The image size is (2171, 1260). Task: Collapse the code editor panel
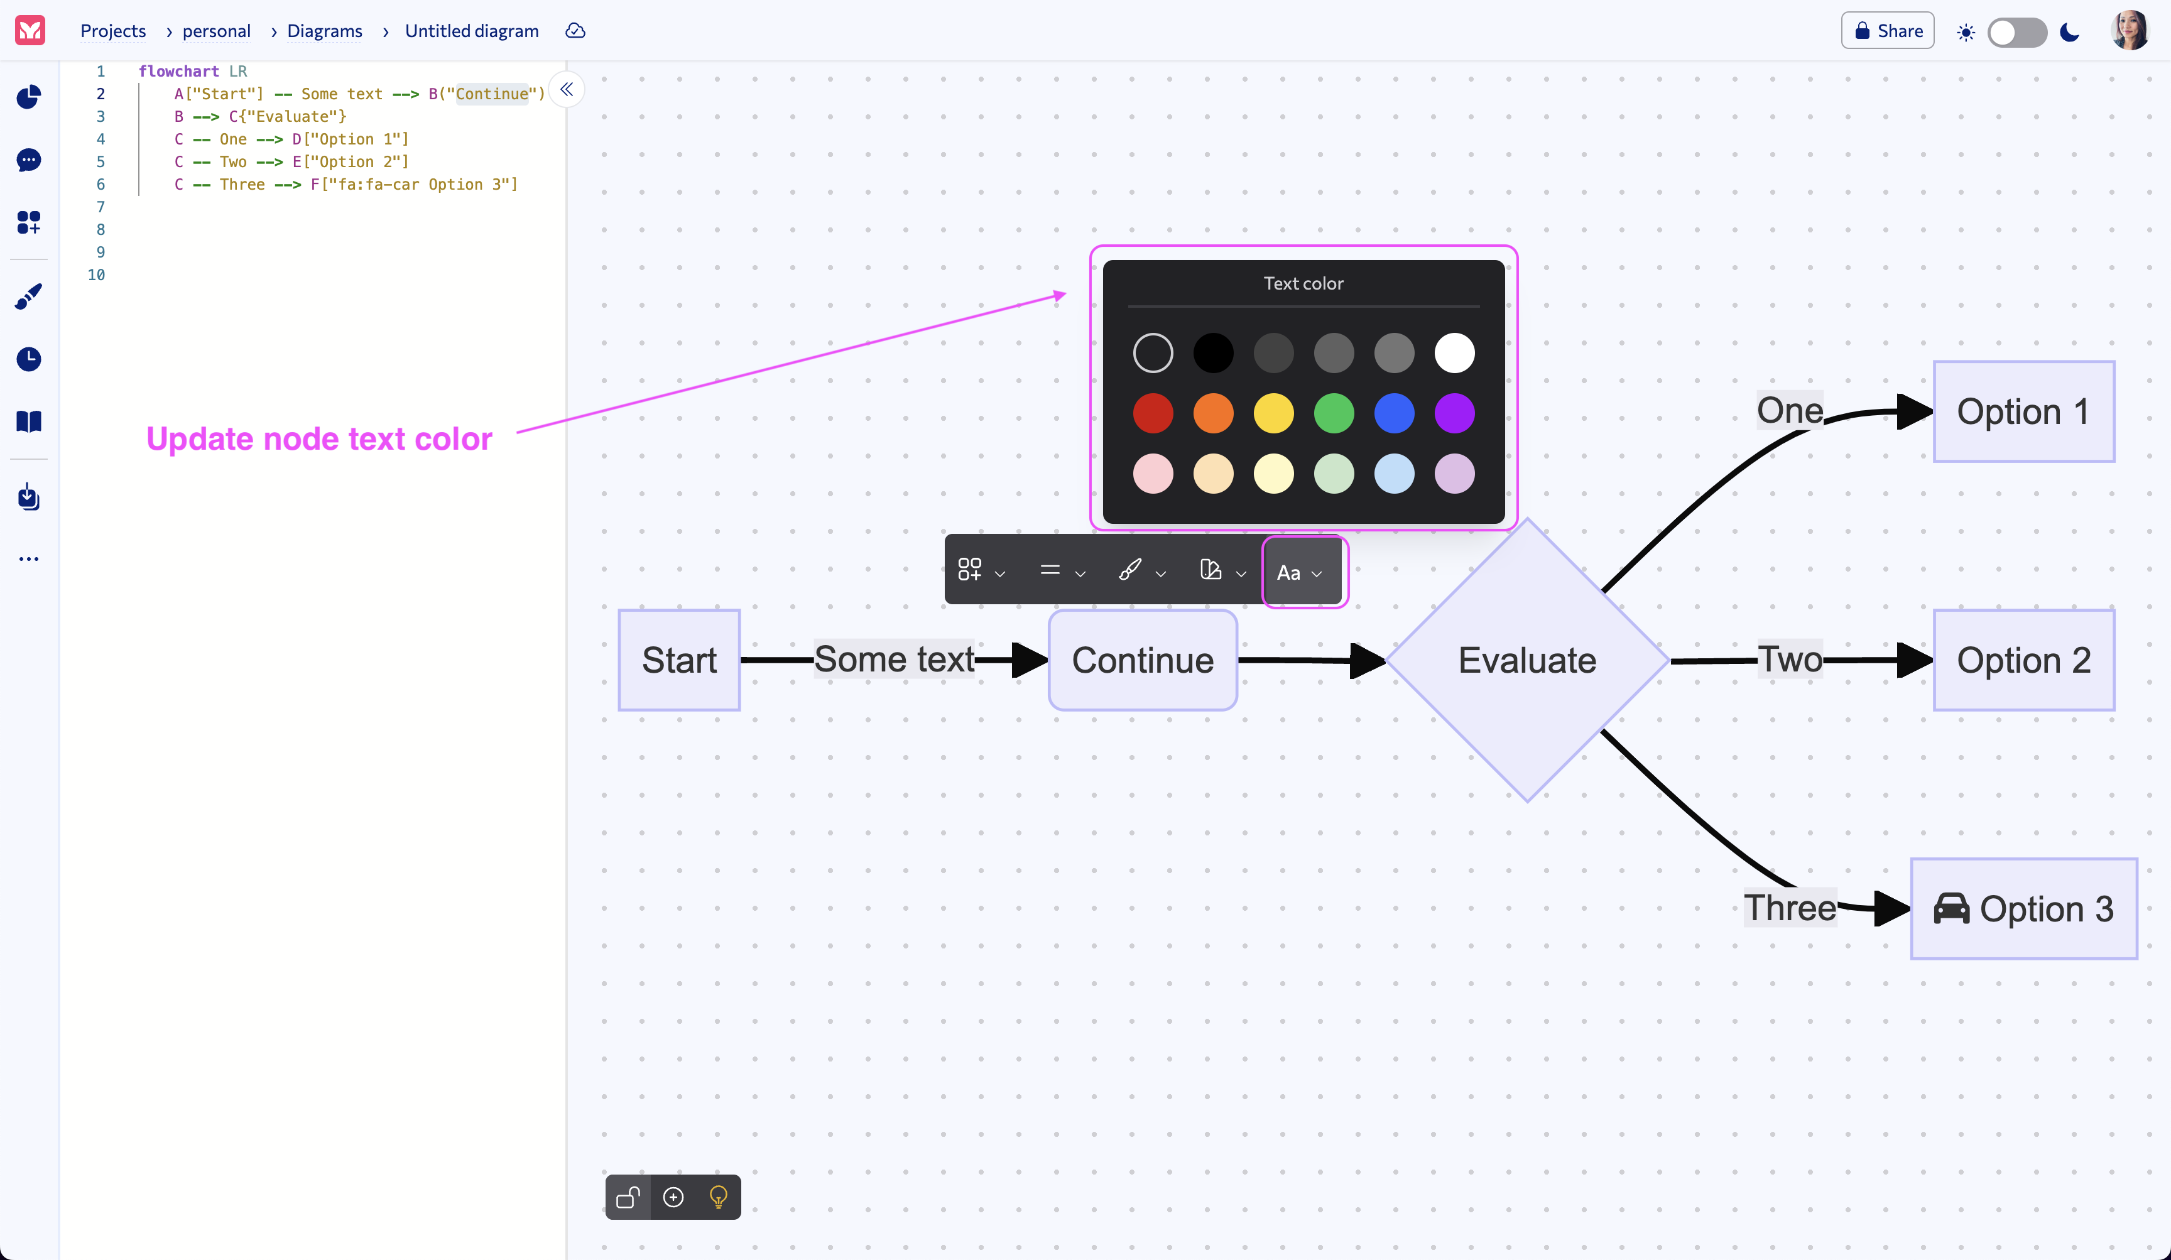click(x=567, y=90)
